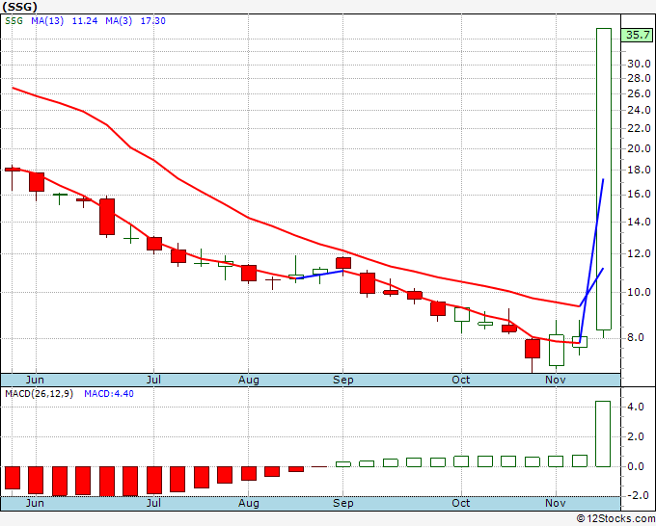Click Oct on the price chart axis
Screen dimensions: 656x526
(460, 380)
